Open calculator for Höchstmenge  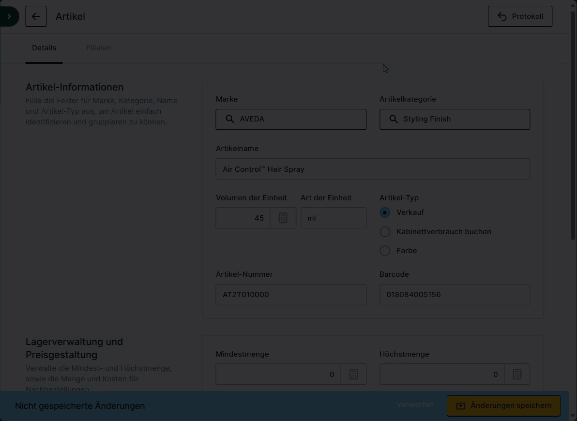[x=517, y=374]
